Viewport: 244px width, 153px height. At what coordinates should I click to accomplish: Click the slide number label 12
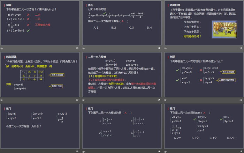pyautogui.click(x=241, y=48)
